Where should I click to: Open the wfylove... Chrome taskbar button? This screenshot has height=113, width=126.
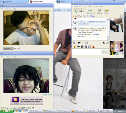[49, 111]
